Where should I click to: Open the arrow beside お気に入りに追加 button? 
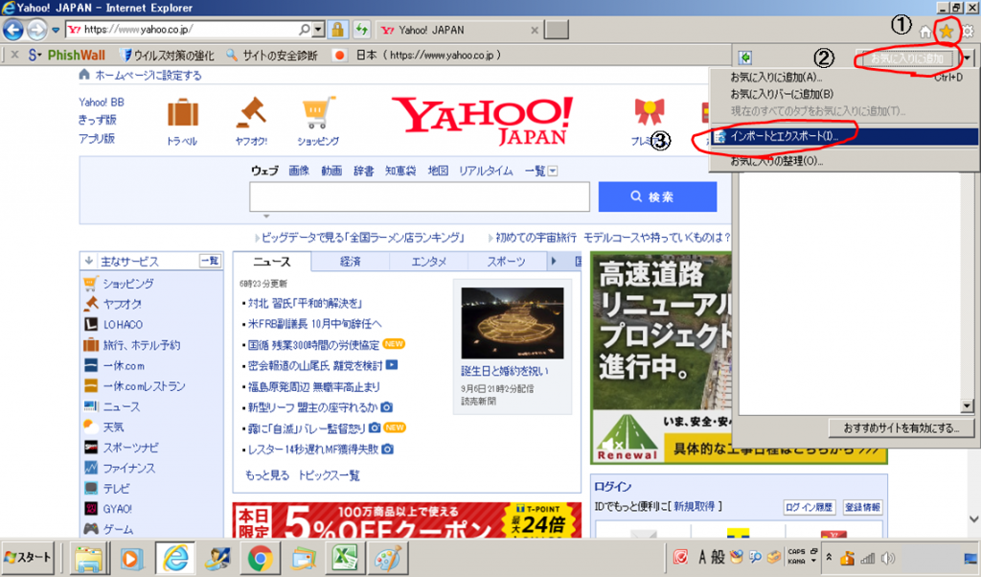[968, 58]
